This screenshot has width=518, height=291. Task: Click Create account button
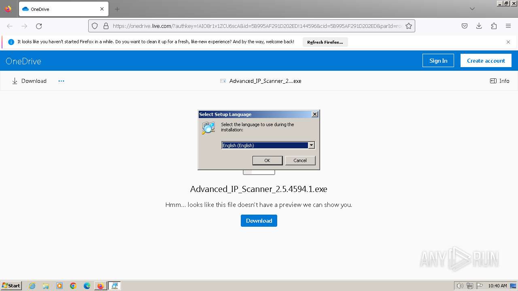486,61
